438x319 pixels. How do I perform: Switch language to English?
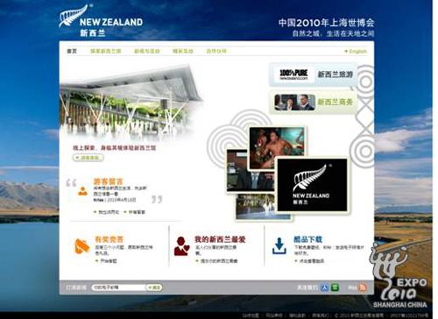pos(356,52)
